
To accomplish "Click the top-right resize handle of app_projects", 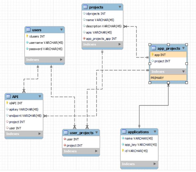I will click(187, 45).
